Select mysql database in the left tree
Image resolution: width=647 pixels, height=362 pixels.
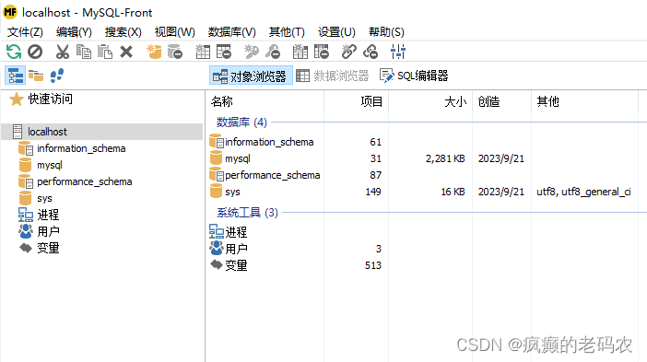pyautogui.click(x=50, y=165)
